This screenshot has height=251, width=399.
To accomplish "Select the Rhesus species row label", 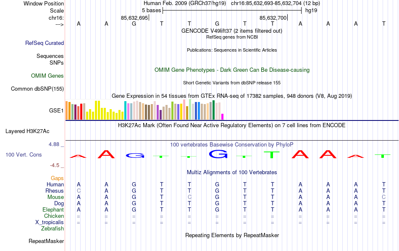I will click(x=55, y=191).
